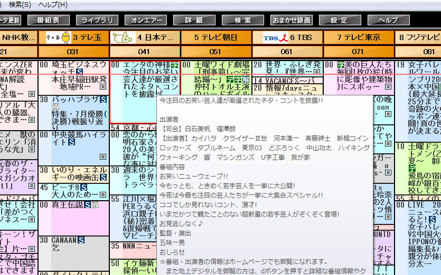Select the 土曜ワイド劇場 program cell

click(x=216, y=78)
